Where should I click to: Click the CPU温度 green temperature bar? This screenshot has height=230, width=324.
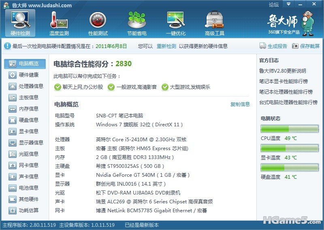(x=289, y=129)
